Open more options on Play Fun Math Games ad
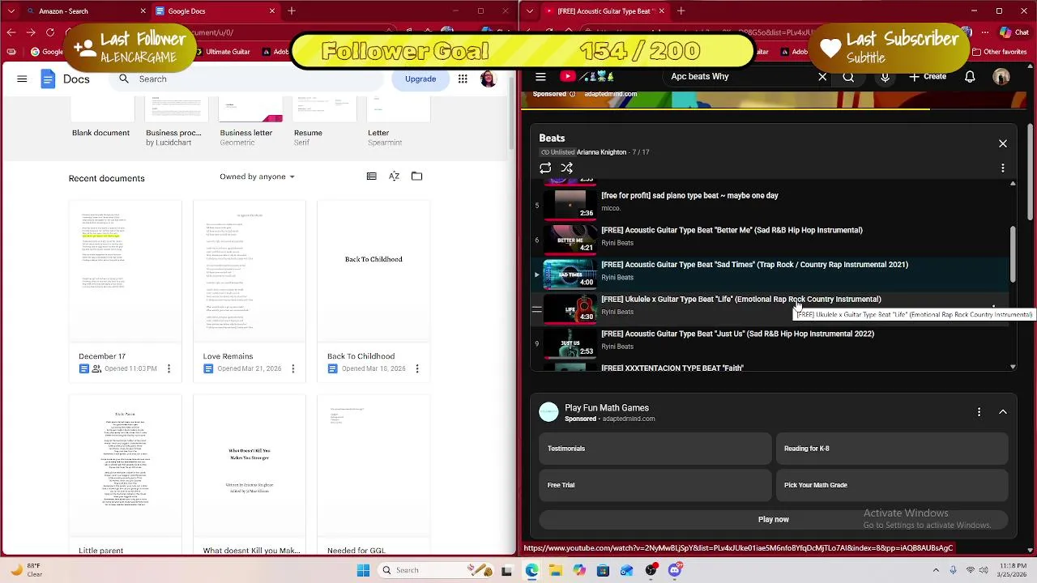The image size is (1037, 583). (x=979, y=412)
